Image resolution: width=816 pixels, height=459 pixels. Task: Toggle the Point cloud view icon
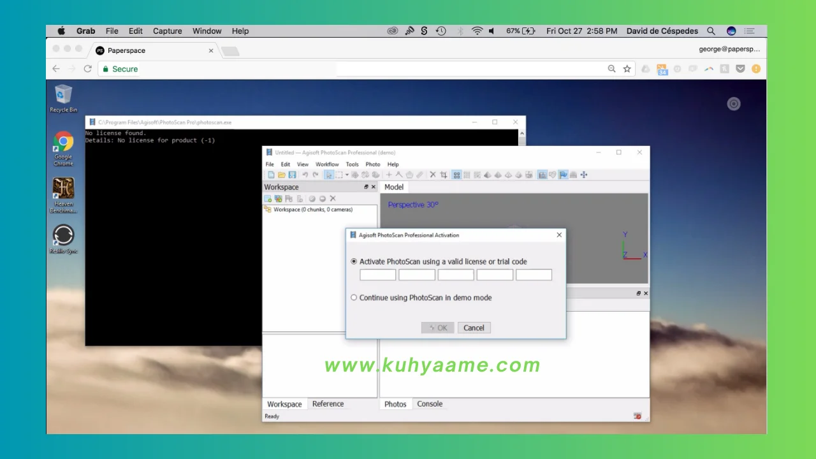pos(456,175)
